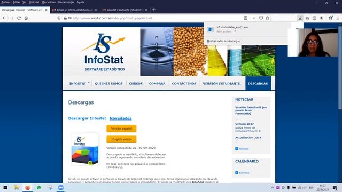Open a new tab with plus
The width and height of the screenshot is (342, 192).
pyautogui.click(x=154, y=10)
